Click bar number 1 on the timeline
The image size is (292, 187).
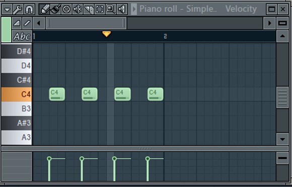tap(34, 36)
